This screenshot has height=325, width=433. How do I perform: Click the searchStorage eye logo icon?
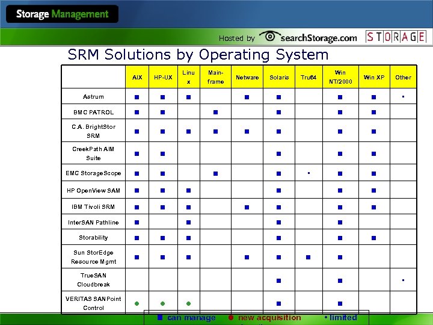pyautogui.click(x=269, y=36)
